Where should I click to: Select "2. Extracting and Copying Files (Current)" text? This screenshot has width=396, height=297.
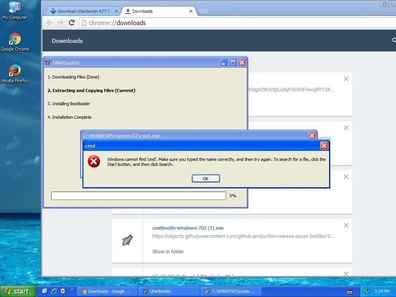point(91,90)
